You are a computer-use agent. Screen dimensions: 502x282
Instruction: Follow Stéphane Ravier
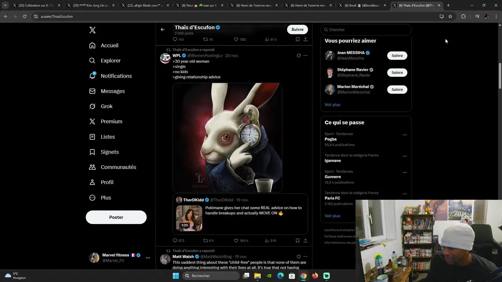click(397, 72)
